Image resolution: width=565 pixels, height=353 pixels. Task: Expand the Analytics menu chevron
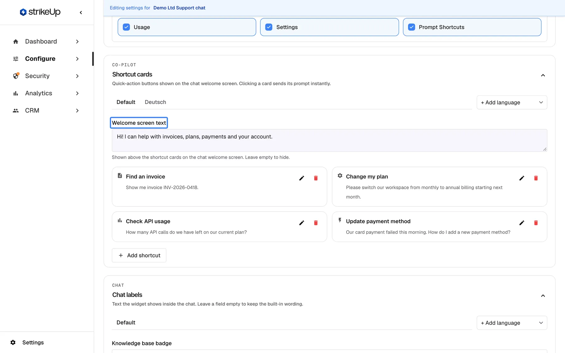[x=77, y=93]
